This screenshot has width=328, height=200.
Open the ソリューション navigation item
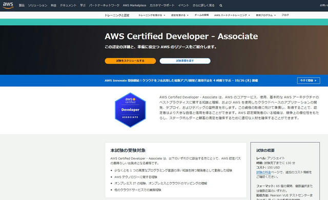pyautogui.click(x=37, y=6)
